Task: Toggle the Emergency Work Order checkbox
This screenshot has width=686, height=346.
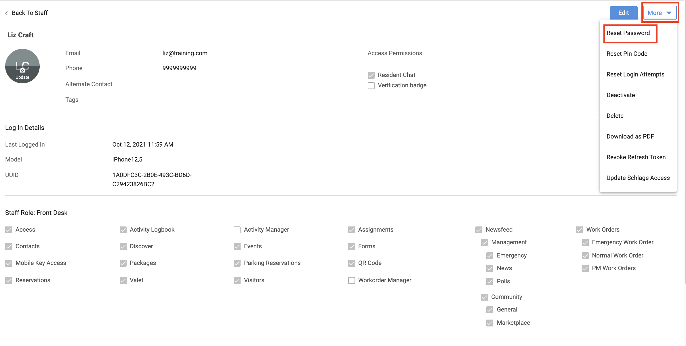Action: tap(585, 243)
